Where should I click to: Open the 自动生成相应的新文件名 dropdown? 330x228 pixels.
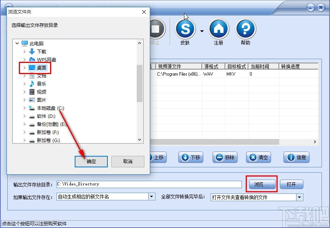point(152,196)
